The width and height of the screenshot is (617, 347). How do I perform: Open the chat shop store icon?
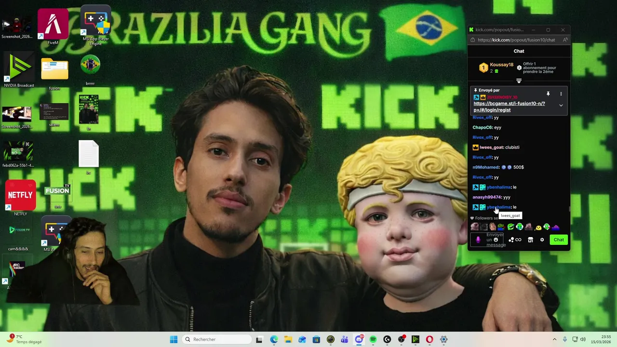(x=530, y=240)
